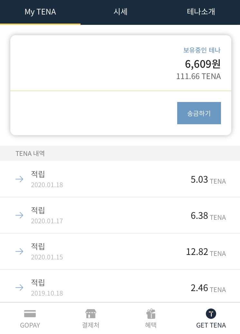Tap arrow icon for 2020.01.15 entry
240x334 pixels.
19,251
